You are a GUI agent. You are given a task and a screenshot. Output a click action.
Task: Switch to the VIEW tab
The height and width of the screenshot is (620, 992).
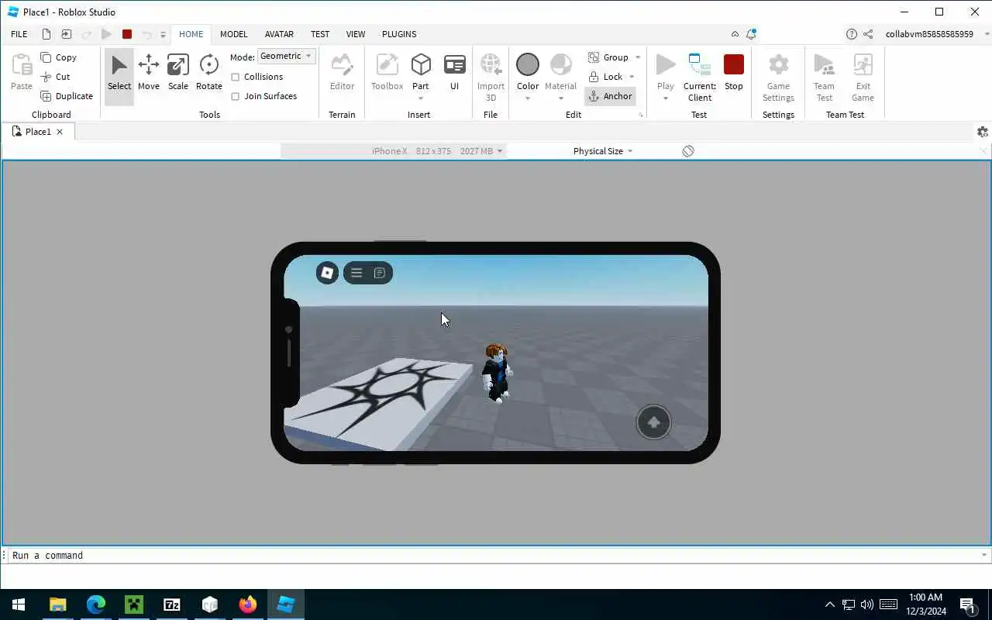pyautogui.click(x=356, y=34)
